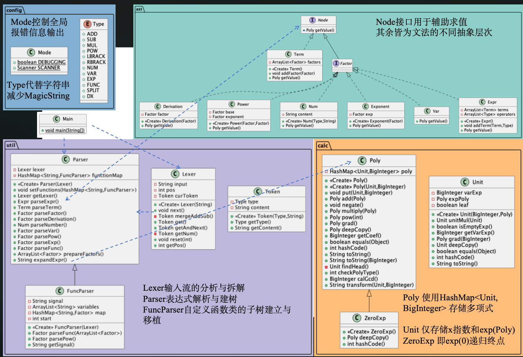Image resolution: width=523 pixels, height=357 pixels.
Task: Click the class icon of Mode
Action: click(x=31, y=53)
